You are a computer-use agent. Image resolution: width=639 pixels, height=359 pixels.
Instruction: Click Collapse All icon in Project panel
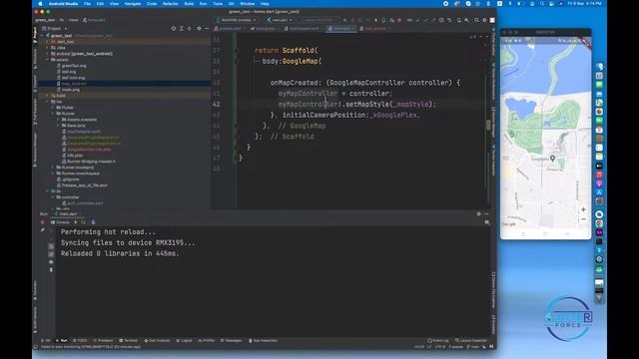[189, 29]
